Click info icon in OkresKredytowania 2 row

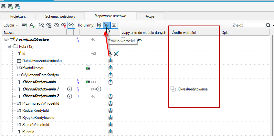coord(69,96)
